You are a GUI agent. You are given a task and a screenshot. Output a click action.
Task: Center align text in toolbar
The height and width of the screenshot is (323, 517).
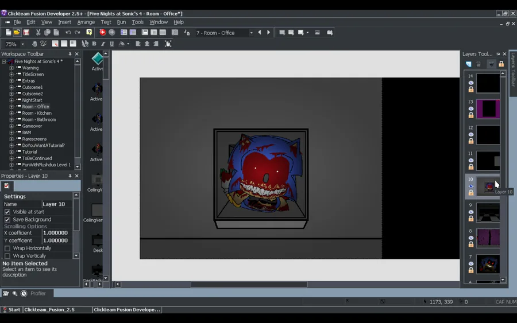tap(147, 44)
